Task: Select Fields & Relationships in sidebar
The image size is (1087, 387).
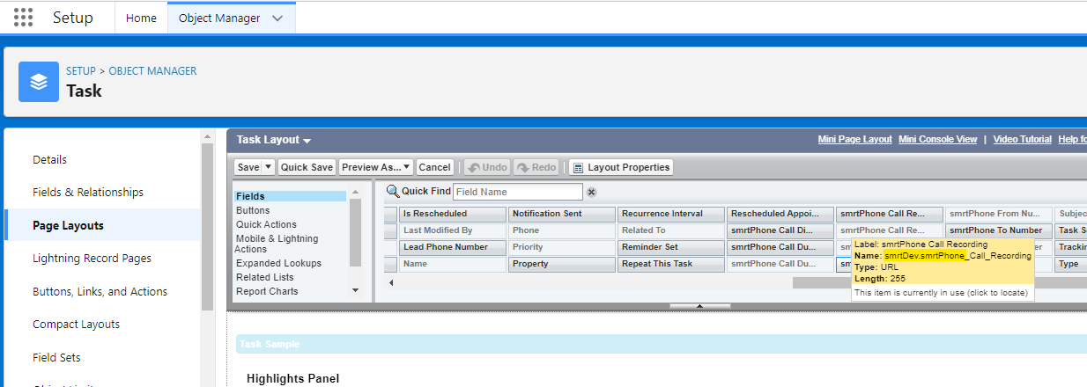Action: pyautogui.click(x=88, y=192)
